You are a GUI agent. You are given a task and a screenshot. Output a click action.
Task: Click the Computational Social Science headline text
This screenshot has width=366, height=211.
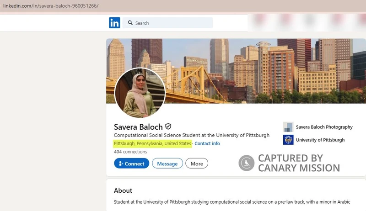192,135
